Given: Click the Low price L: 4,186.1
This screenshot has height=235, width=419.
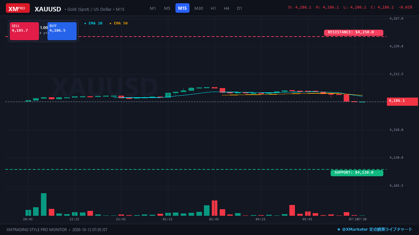Looking at the screenshot, I should [x=355, y=7].
